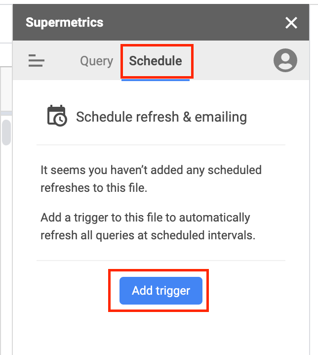
Task: Click the calendar clock schedule icon
Action: click(x=57, y=116)
